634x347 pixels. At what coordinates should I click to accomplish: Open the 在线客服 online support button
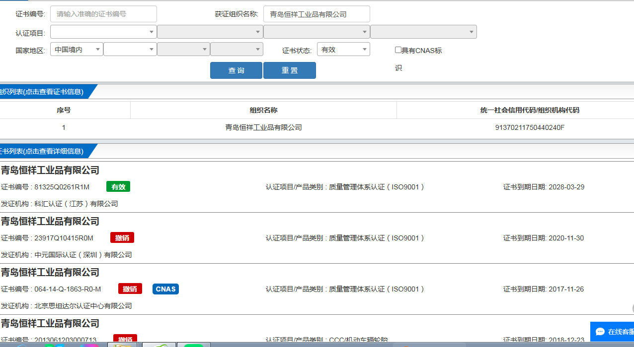[x=612, y=332]
